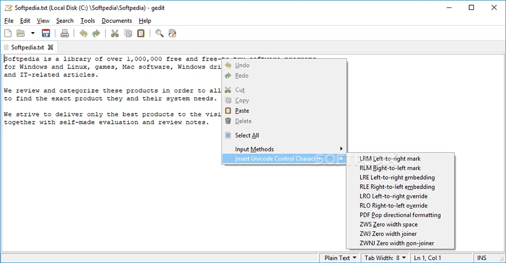Click the Open file folder icon
The width and height of the screenshot is (506, 263).
(x=21, y=33)
